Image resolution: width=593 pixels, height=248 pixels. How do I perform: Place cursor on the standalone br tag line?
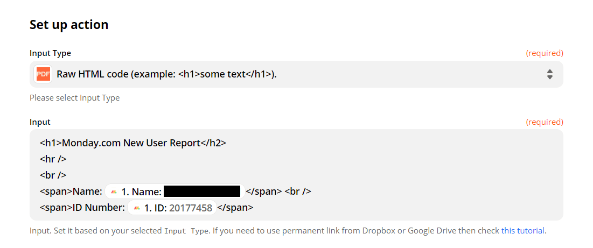point(53,175)
